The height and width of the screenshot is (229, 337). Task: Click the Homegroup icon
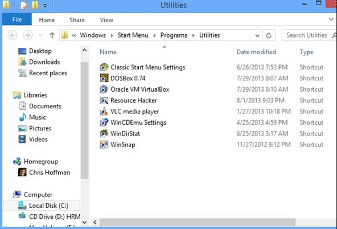point(17,161)
